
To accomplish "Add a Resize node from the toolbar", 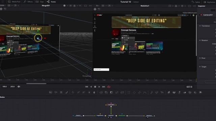I will (x=117, y=92).
